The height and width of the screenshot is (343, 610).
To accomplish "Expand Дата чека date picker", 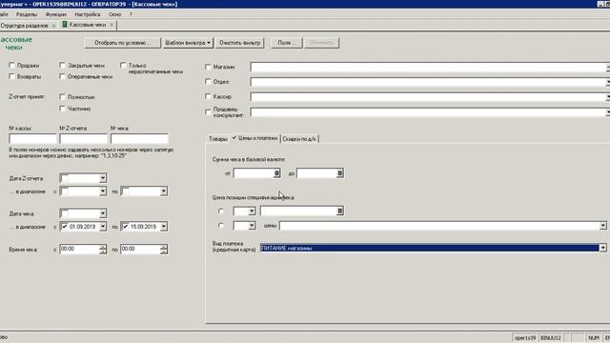I will pyautogui.click(x=103, y=213).
